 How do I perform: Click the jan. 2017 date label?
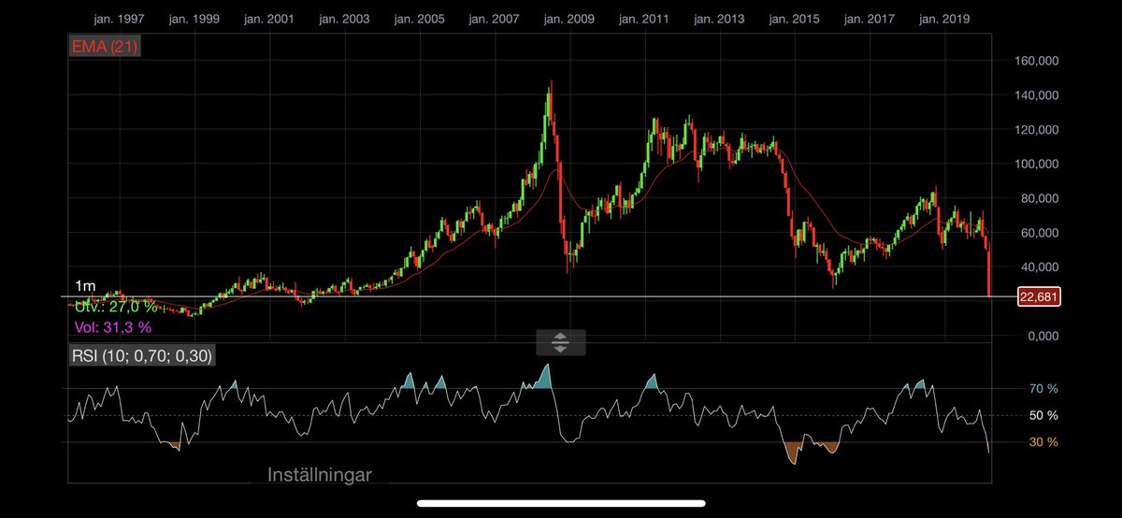[868, 19]
